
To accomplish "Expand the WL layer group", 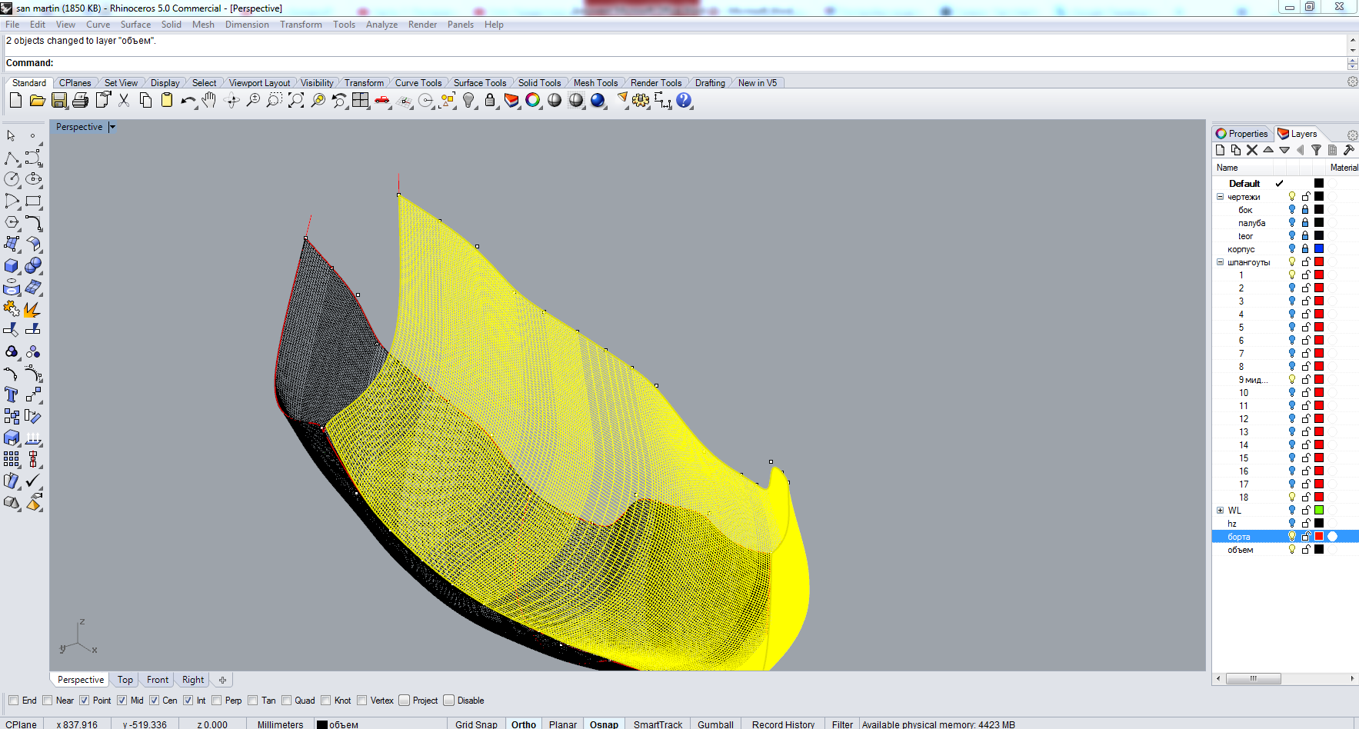I will 1220,511.
